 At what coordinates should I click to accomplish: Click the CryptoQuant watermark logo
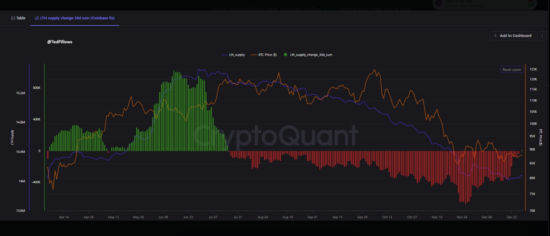(276, 135)
